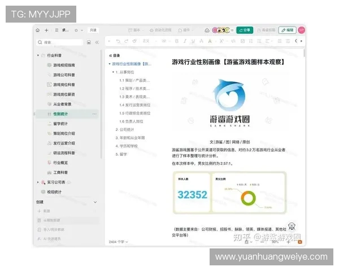Image resolution: width=339 pixels, height=271 pixels.
Task: Open 行业概览 in sidebar
Action: [x=60, y=163]
